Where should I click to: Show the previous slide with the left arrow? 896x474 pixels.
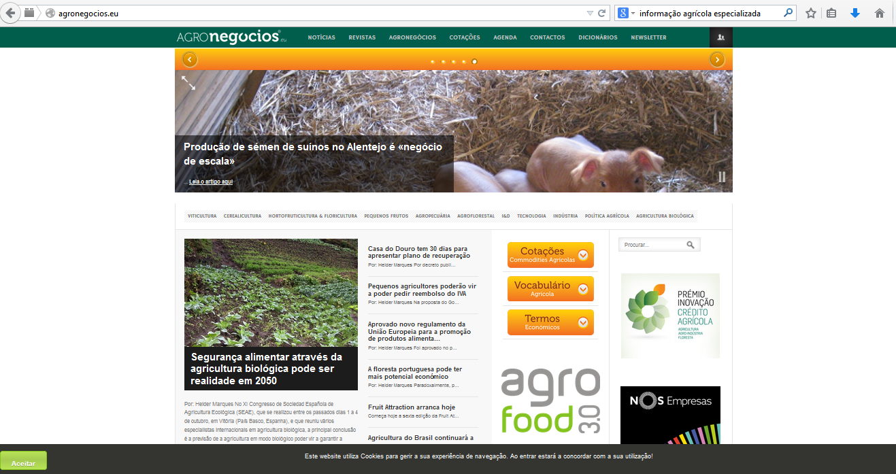pyautogui.click(x=190, y=60)
